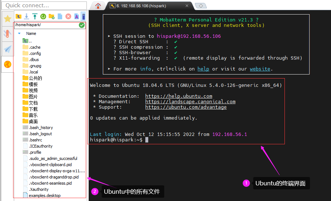The image size is (331, 201).
Task: Go to parent directory using toolbar icon
Action: [x=18, y=16]
